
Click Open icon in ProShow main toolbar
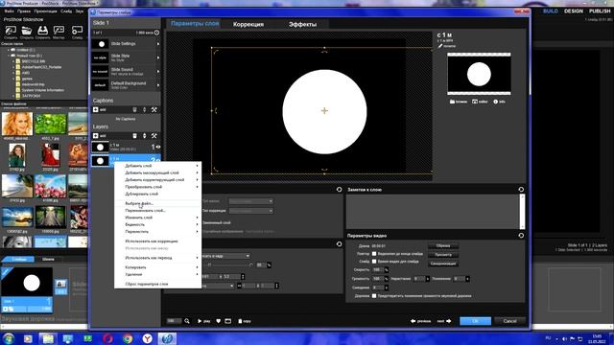(27, 32)
